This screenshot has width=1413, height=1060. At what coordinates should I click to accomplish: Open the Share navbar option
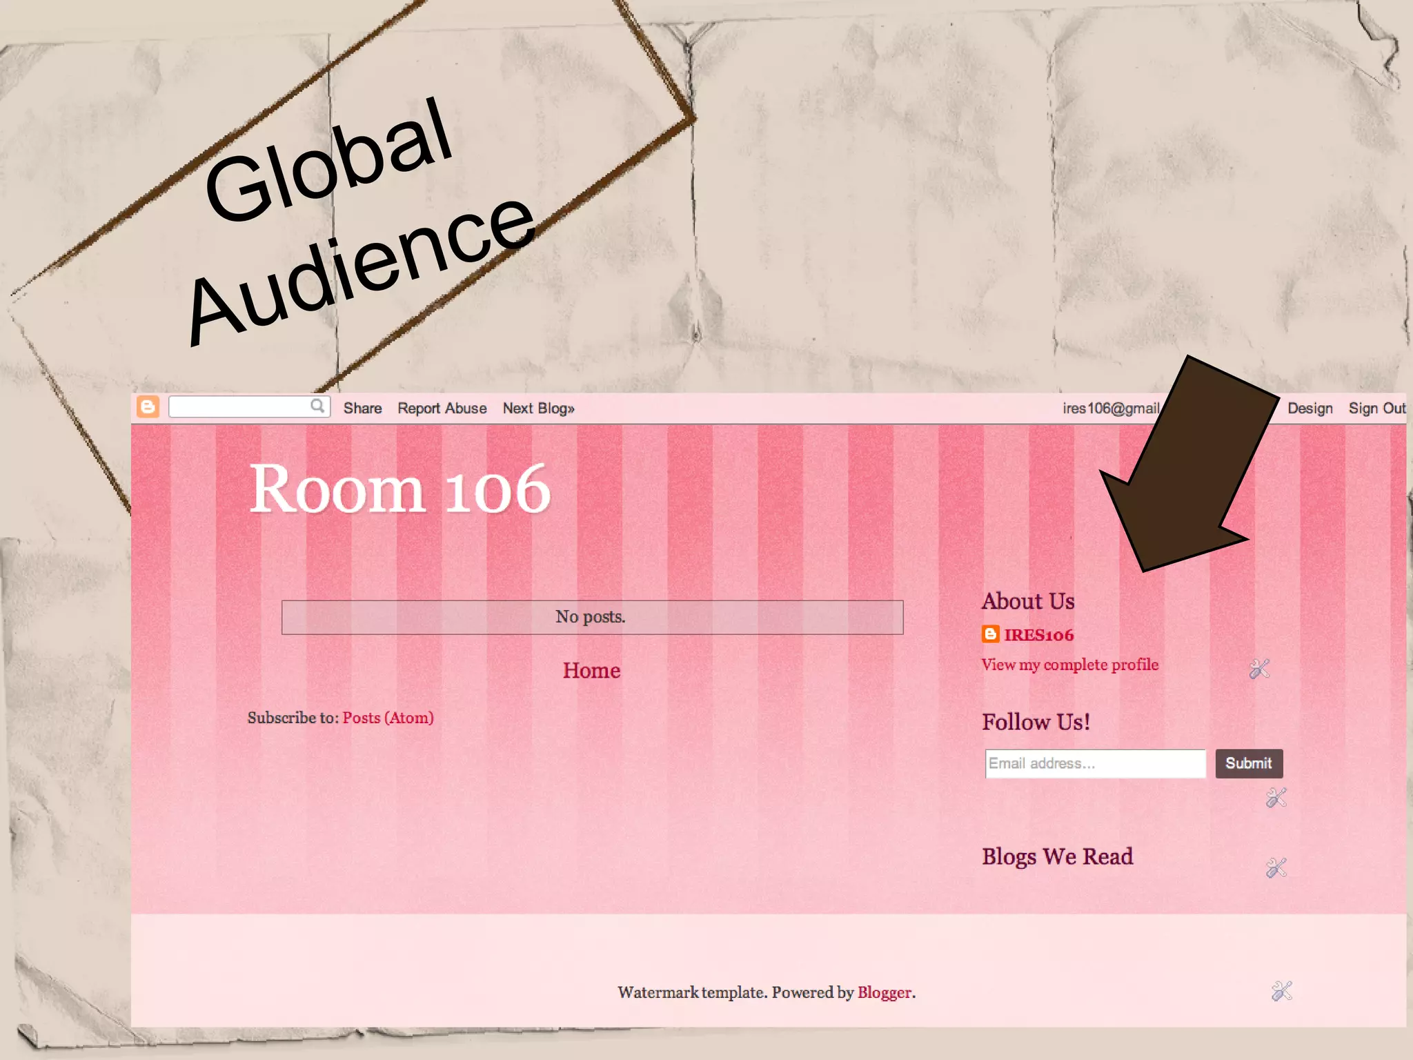pyautogui.click(x=362, y=409)
